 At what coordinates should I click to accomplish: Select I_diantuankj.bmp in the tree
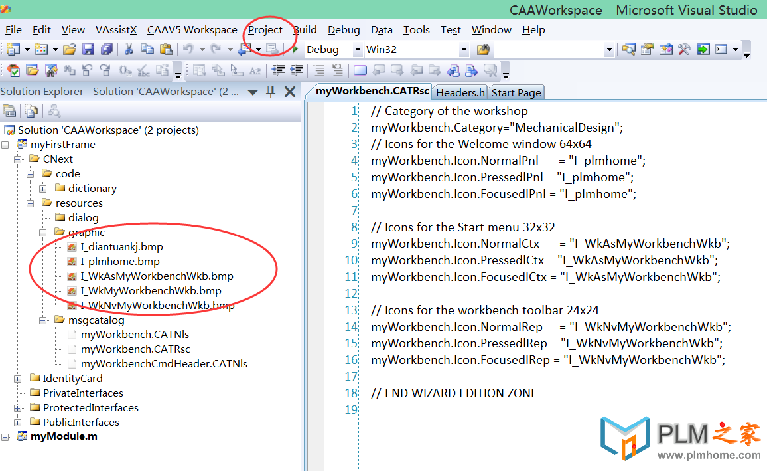(121, 246)
